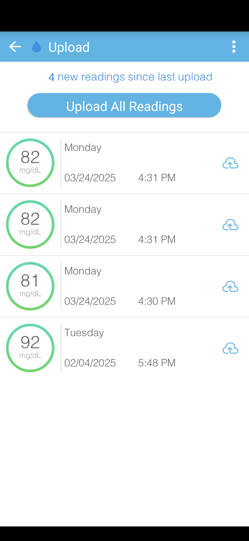
Task: Tap the back arrow in header
Action: pos(15,47)
